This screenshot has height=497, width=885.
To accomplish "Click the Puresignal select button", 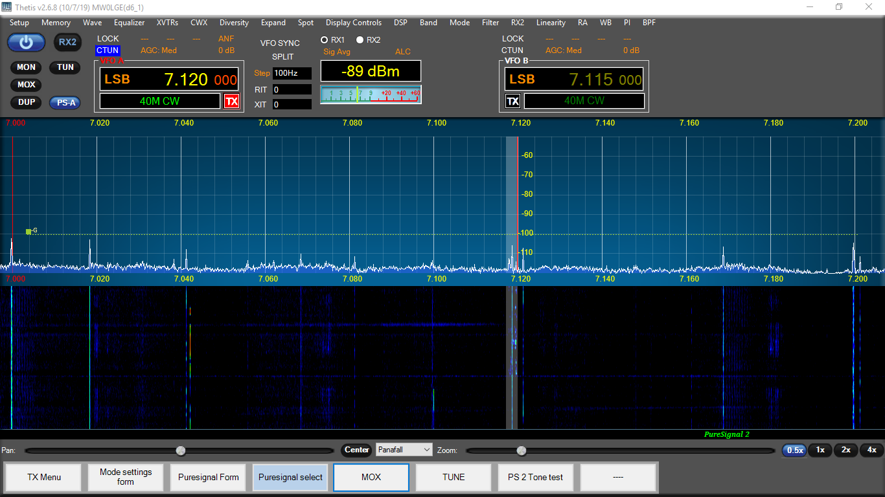I will [x=290, y=478].
